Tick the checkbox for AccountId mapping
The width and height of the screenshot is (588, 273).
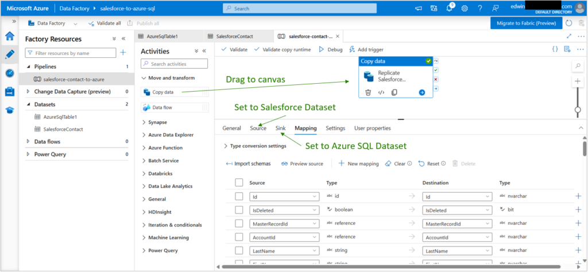point(239,237)
